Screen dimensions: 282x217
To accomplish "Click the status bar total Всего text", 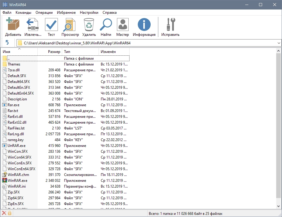I will pyautogui.click(x=186, y=214).
